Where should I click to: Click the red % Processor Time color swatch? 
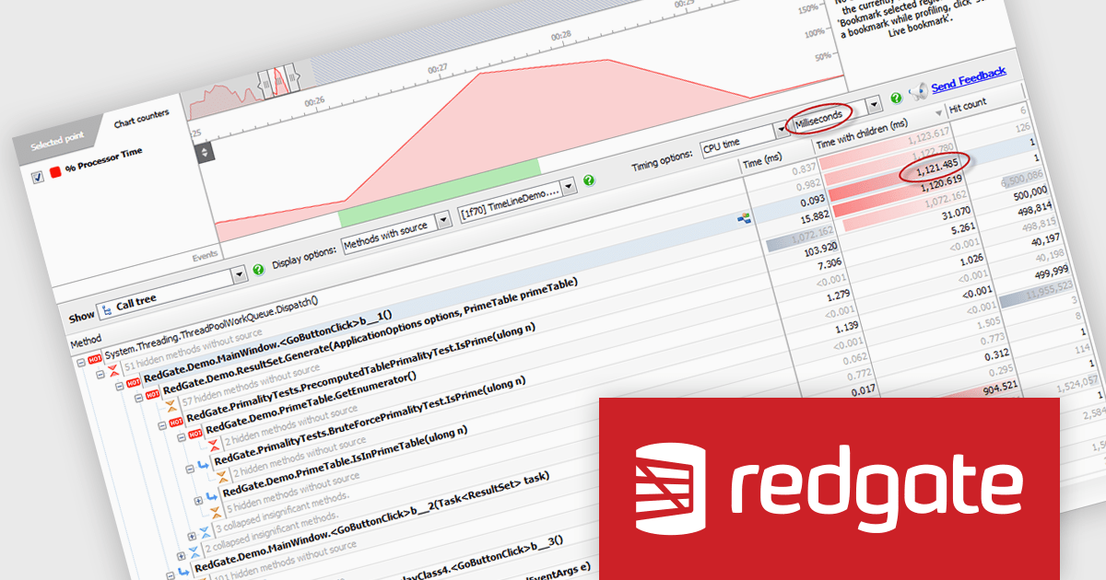[56, 172]
